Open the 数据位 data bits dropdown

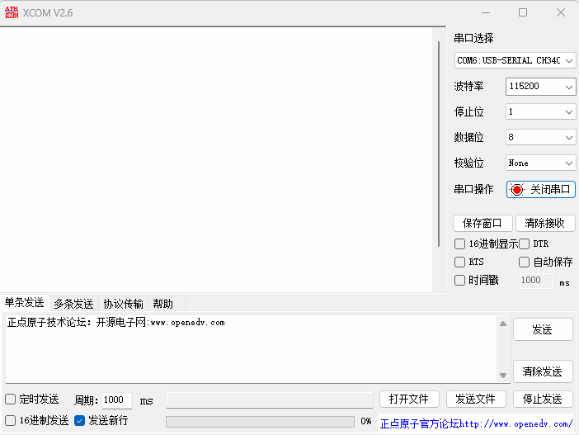pyautogui.click(x=540, y=138)
